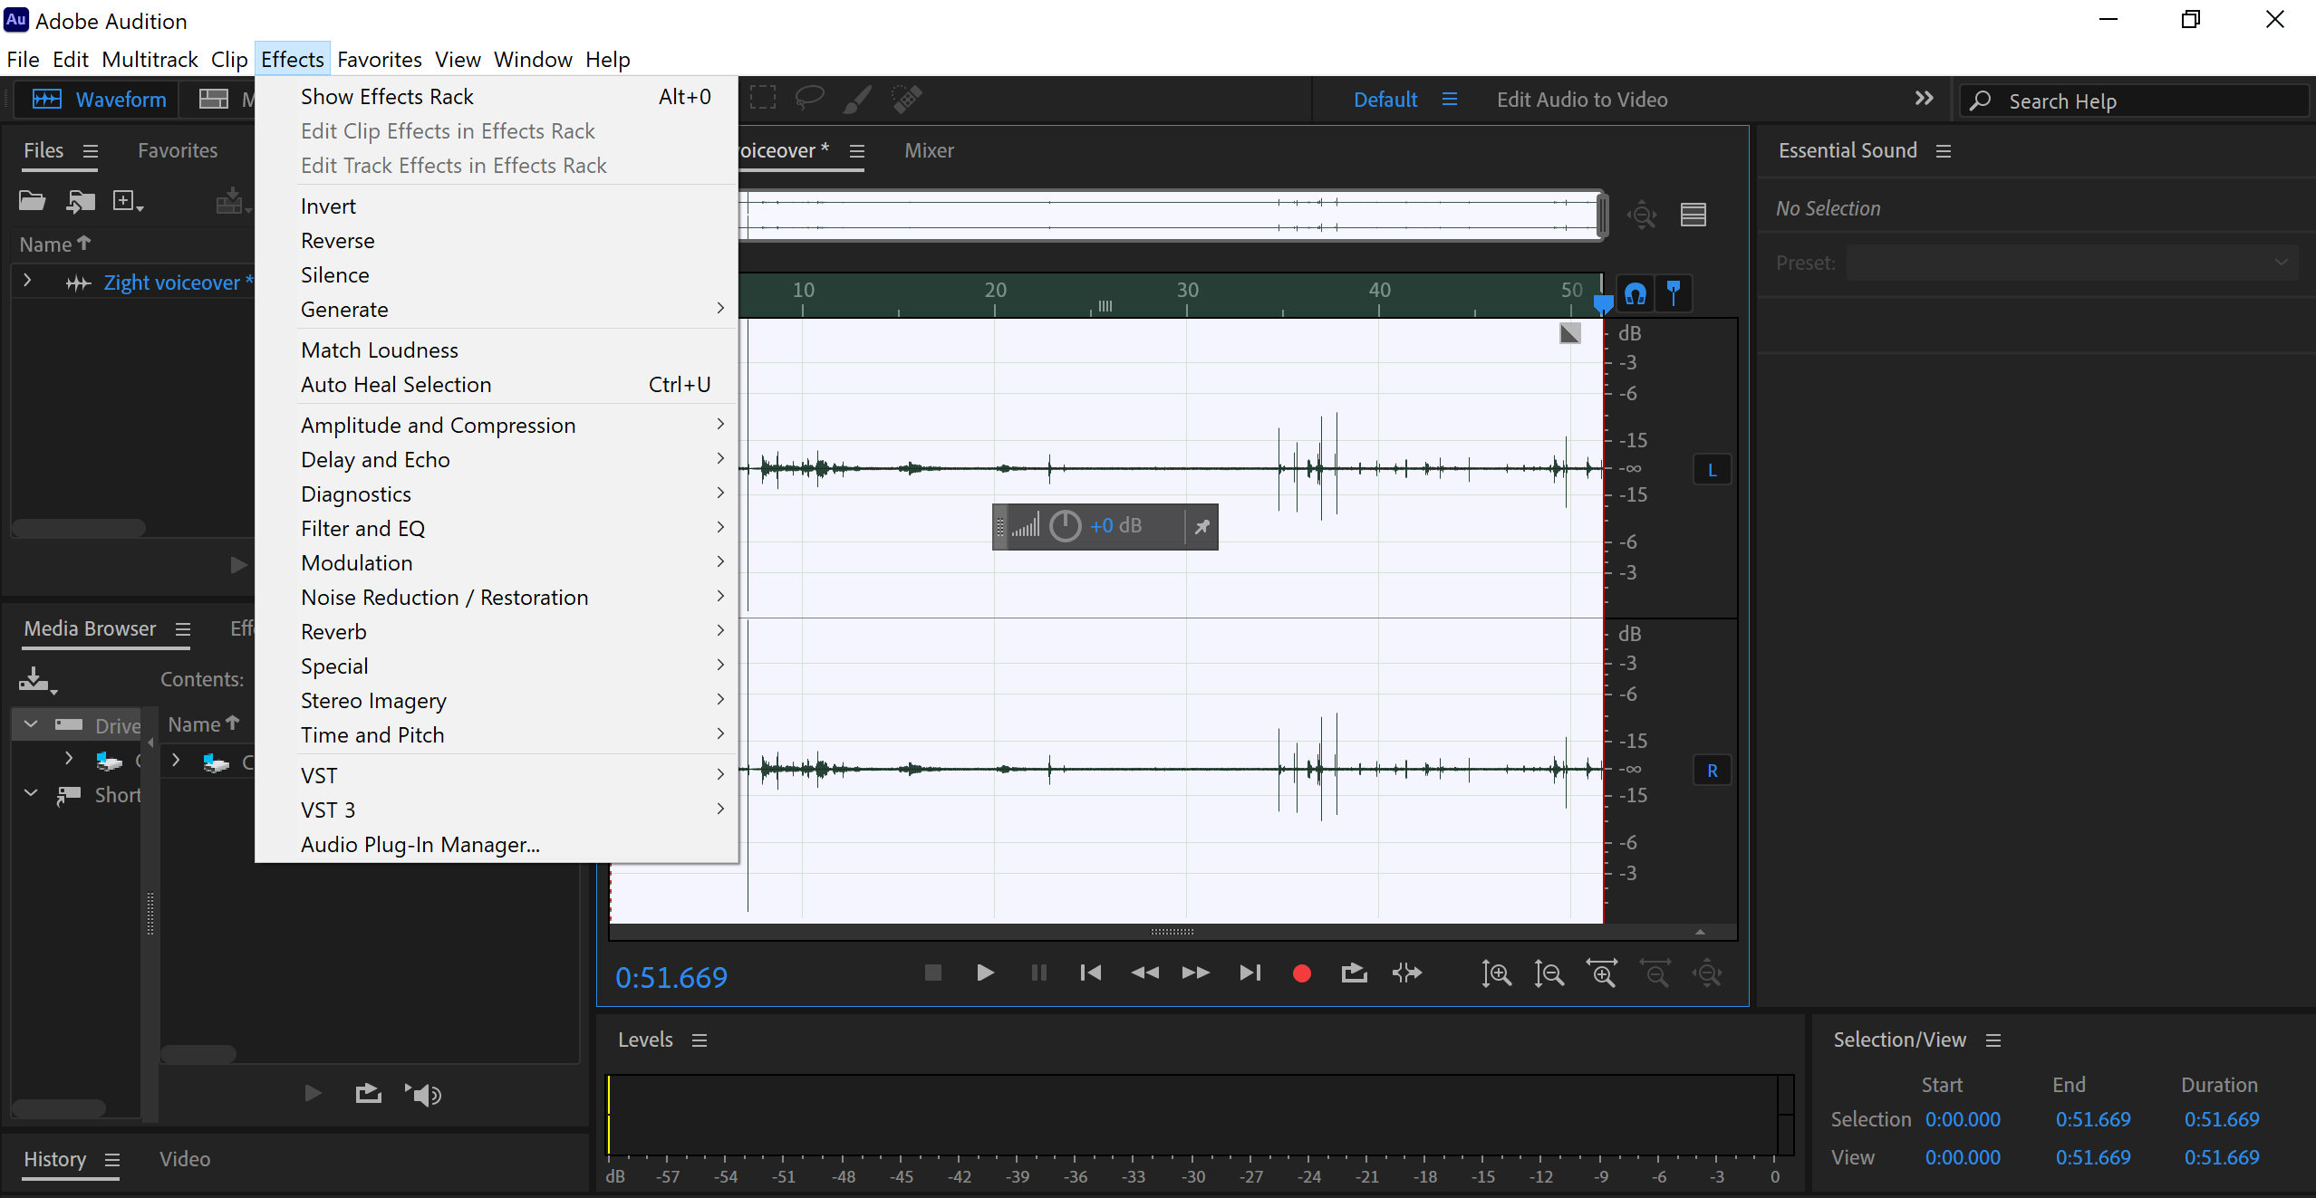
Task: Click the Search Help input field
Action: point(2135,101)
